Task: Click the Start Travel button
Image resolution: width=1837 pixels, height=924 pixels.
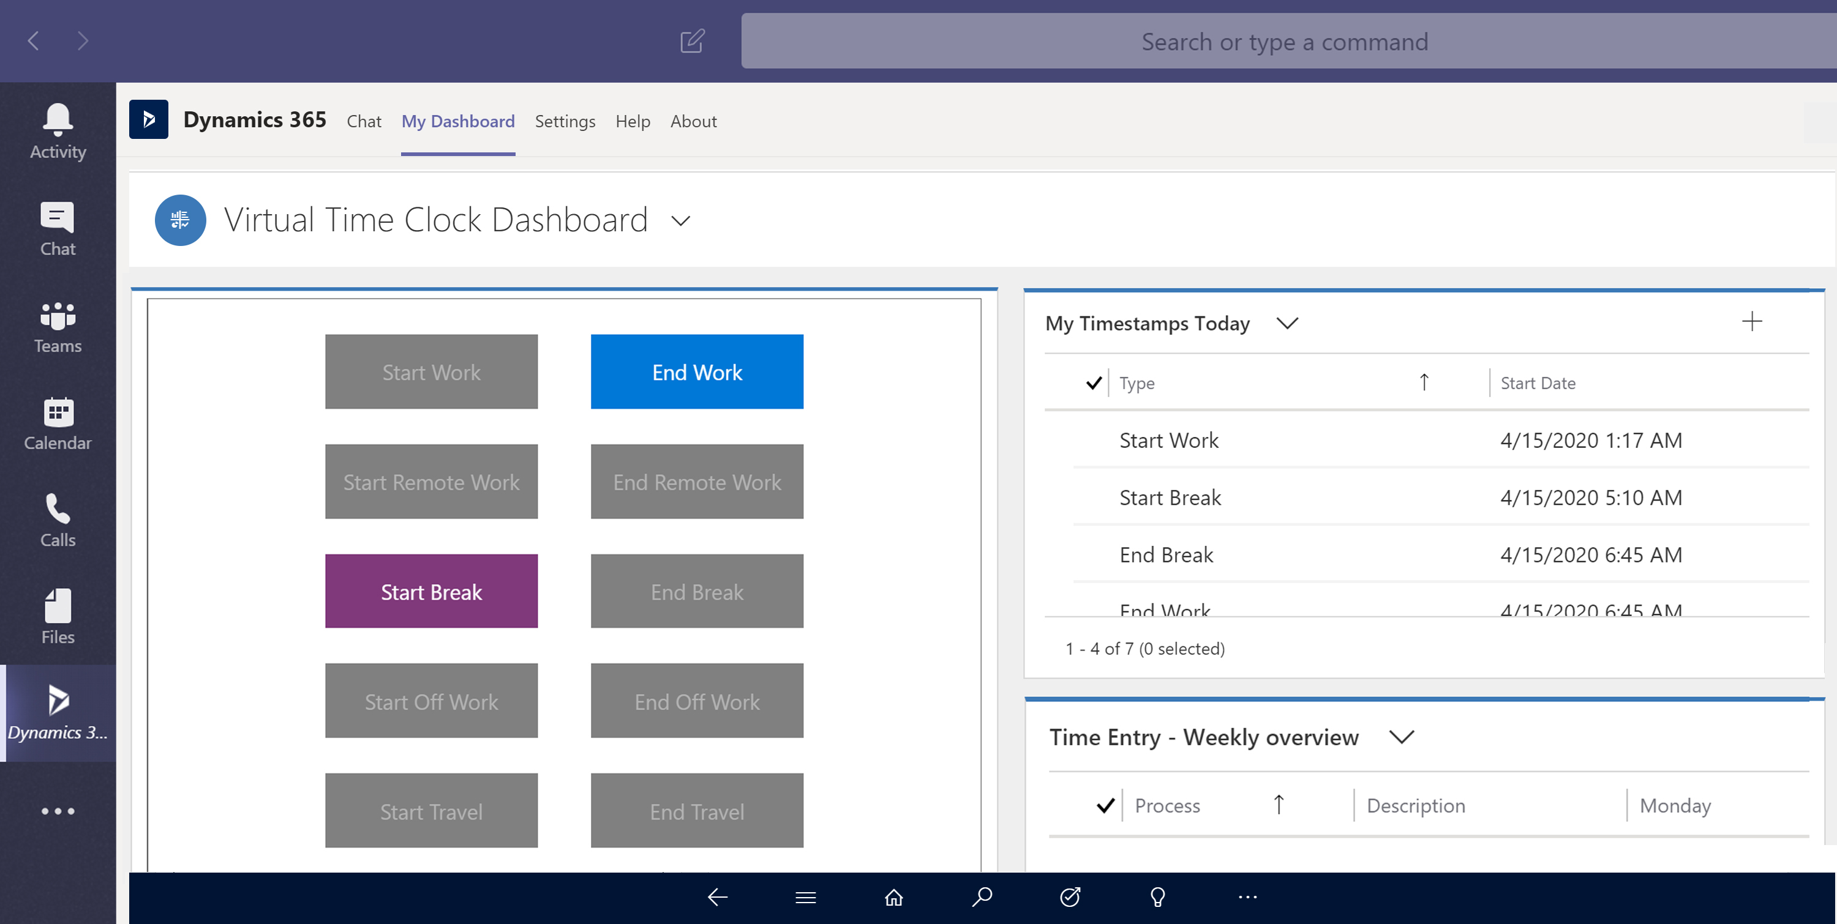Action: [432, 811]
